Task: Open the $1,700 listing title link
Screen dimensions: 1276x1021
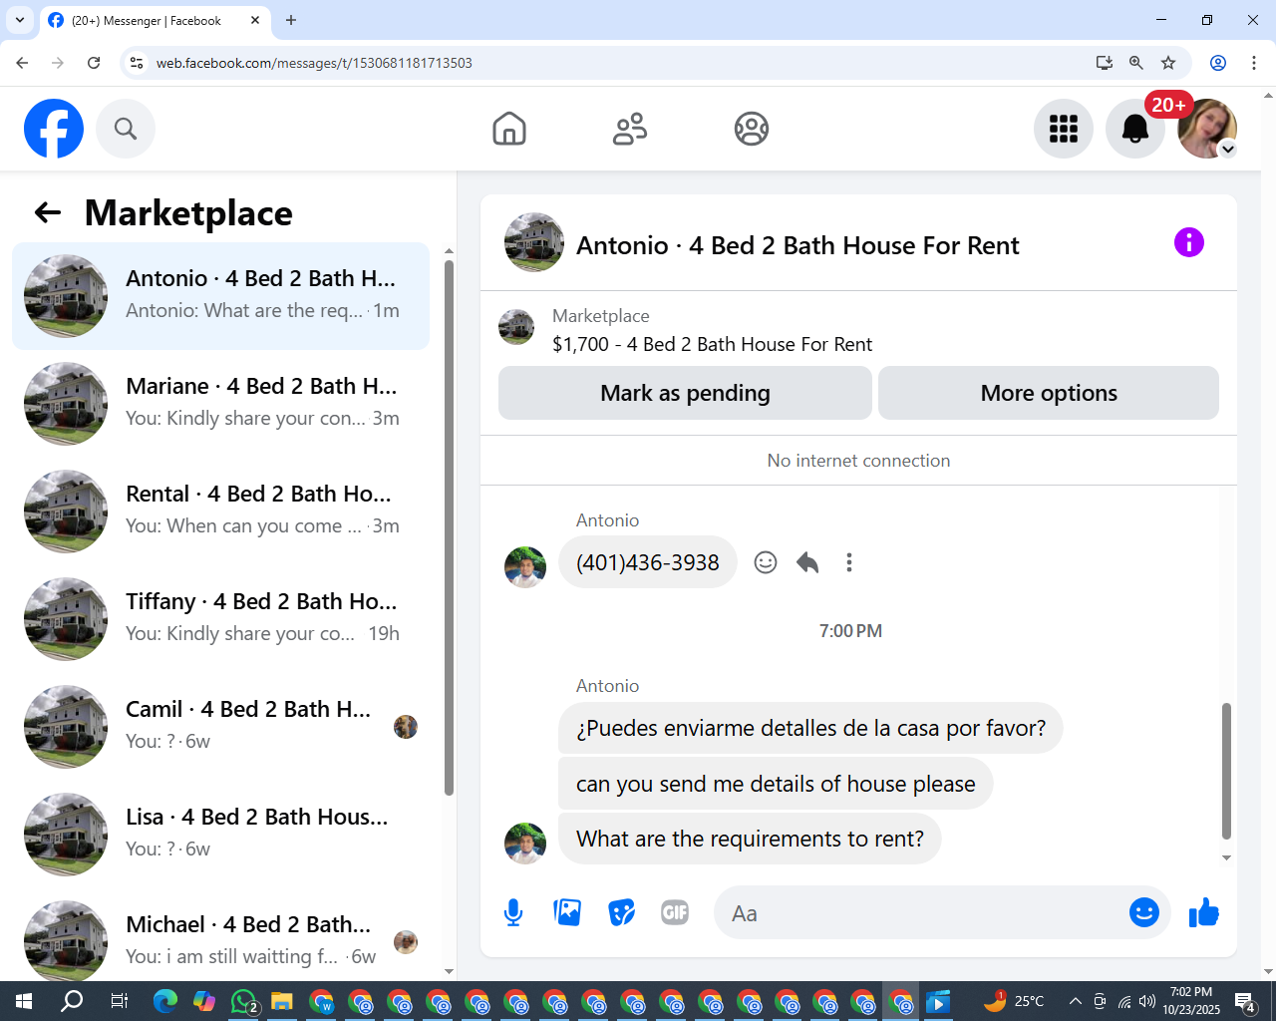Action: coord(712,344)
